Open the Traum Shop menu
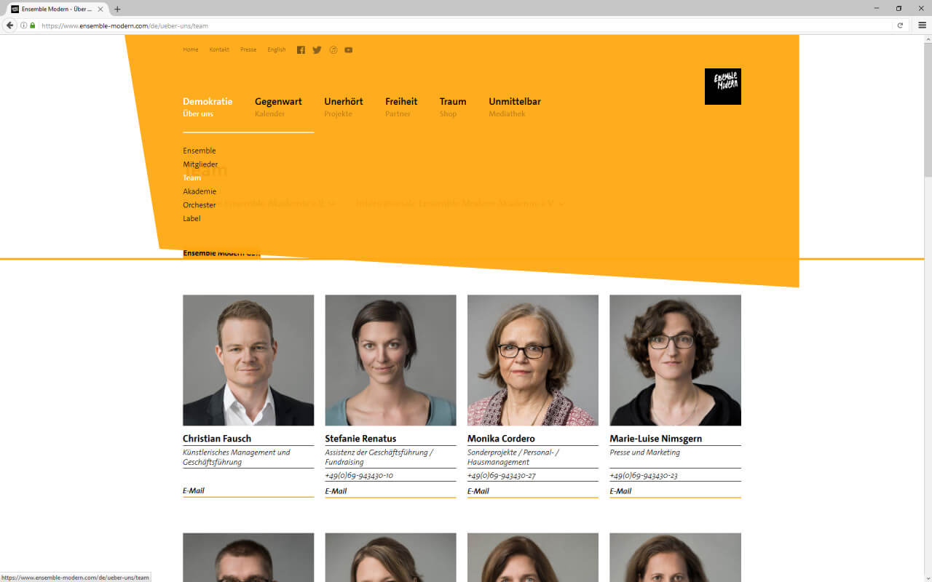This screenshot has width=932, height=582. tap(453, 106)
